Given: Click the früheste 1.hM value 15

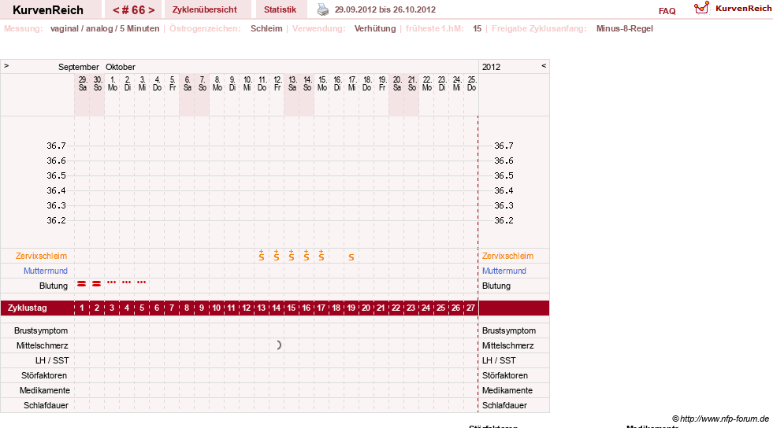Looking at the screenshot, I should 478,28.
